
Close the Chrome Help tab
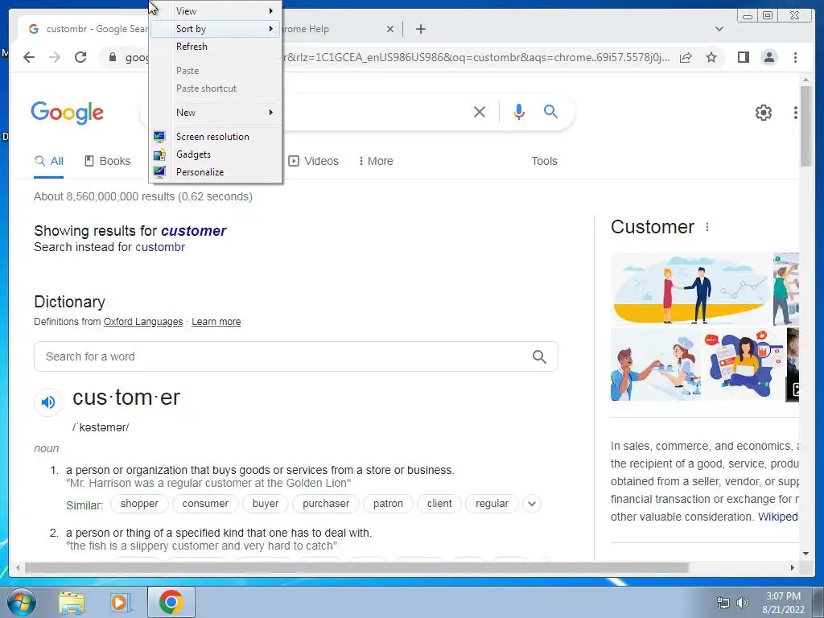[390, 29]
